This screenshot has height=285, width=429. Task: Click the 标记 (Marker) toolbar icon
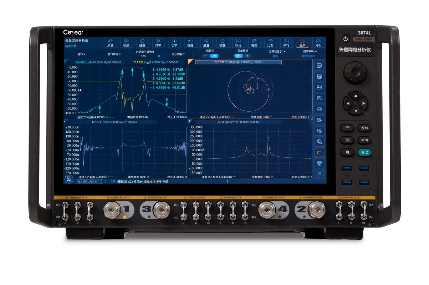pos(238,43)
